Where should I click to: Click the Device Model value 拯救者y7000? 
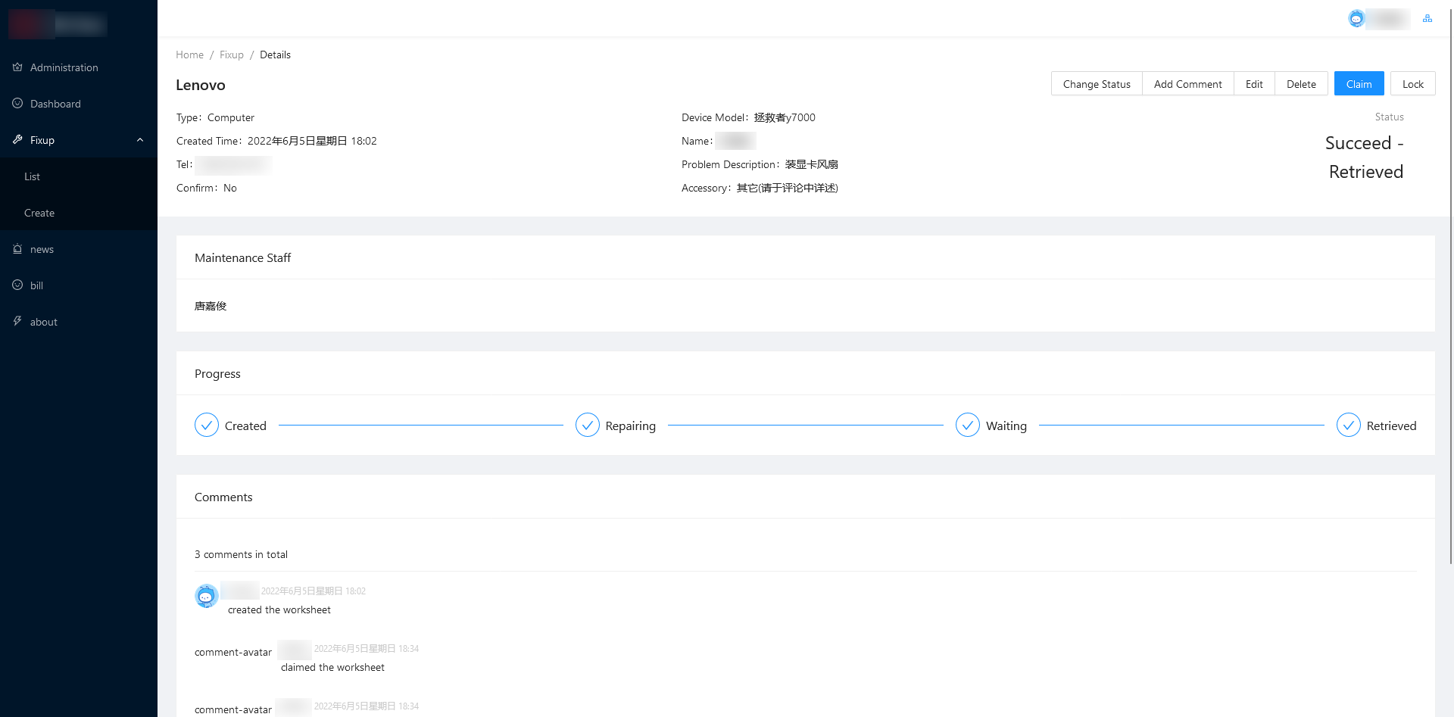coord(785,117)
